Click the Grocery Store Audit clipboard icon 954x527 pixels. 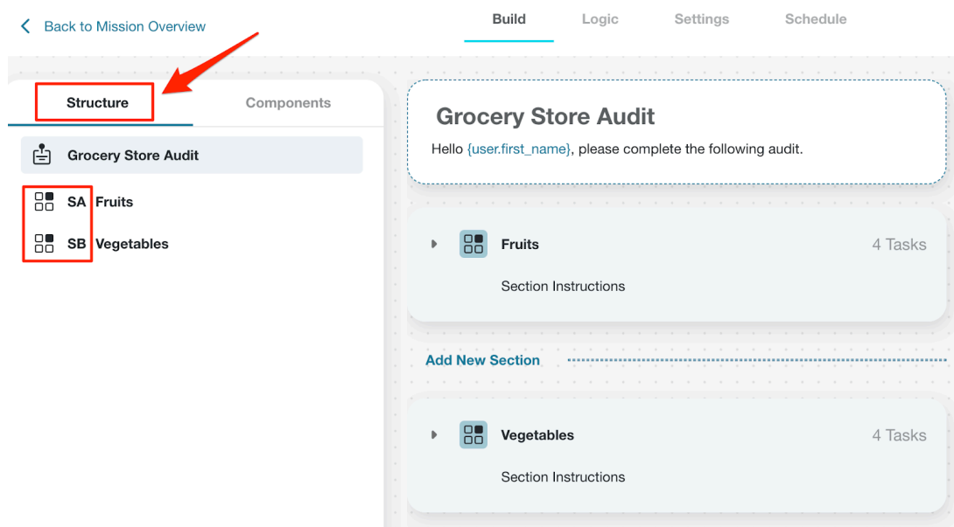(x=42, y=155)
